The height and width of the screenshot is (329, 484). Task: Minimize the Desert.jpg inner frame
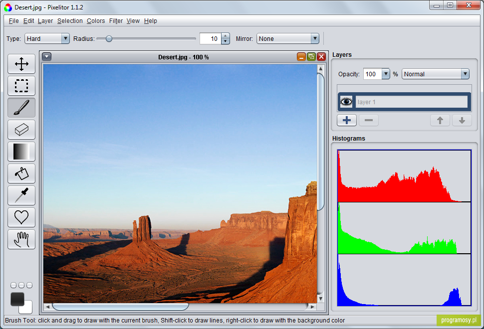(301, 57)
